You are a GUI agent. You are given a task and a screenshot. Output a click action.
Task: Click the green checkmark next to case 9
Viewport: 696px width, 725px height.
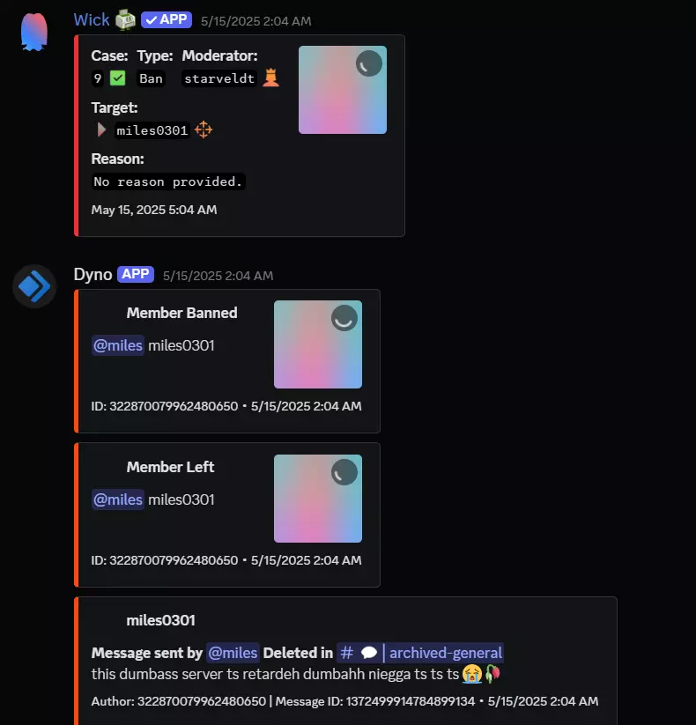coord(117,78)
